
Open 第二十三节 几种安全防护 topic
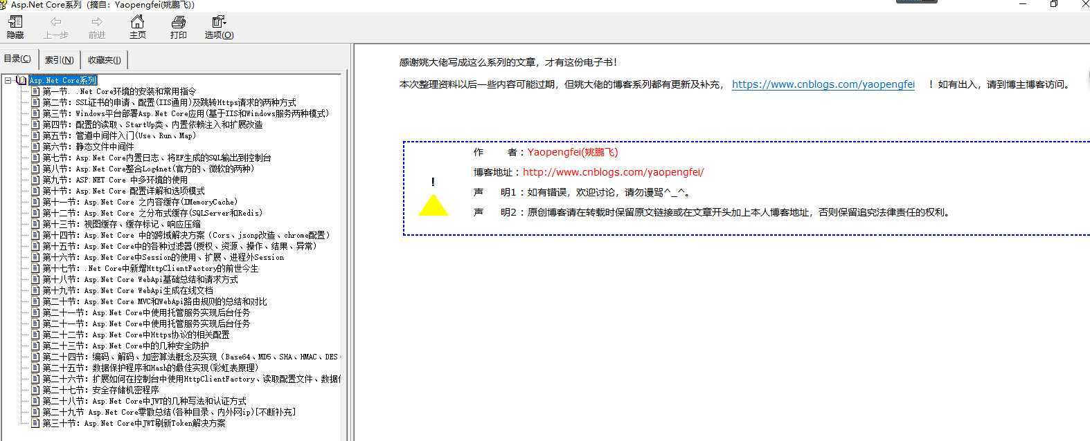click(125, 346)
